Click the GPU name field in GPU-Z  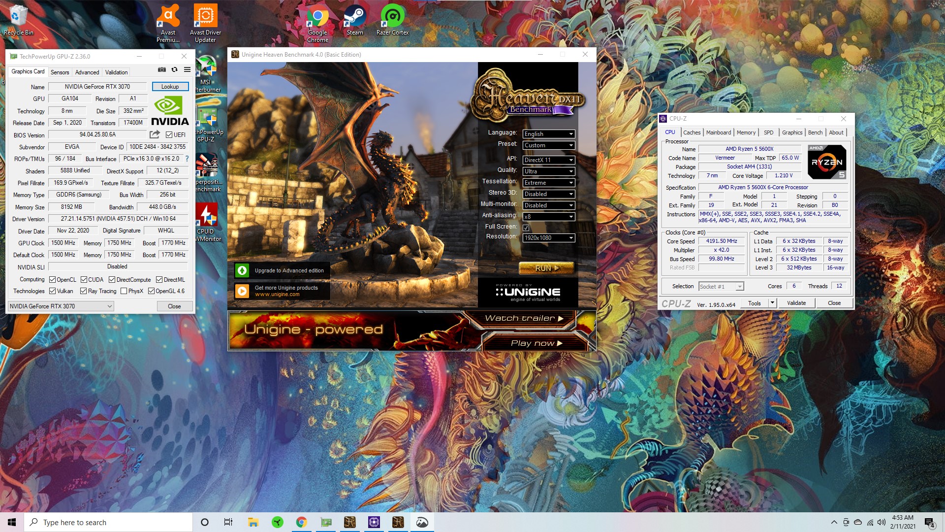click(97, 86)
